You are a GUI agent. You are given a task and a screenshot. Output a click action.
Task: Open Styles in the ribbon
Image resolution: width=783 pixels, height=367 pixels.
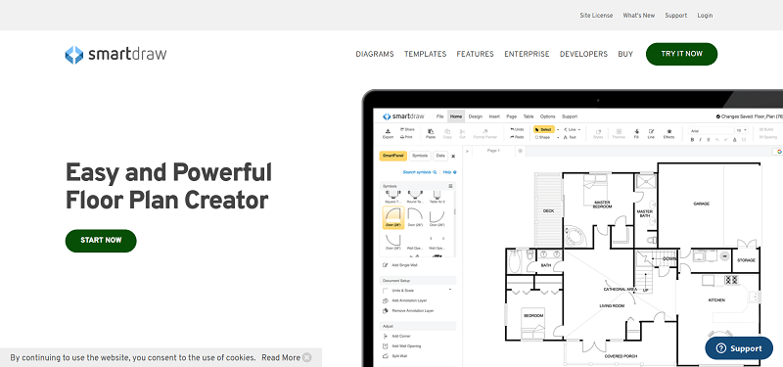coord(598,134)
